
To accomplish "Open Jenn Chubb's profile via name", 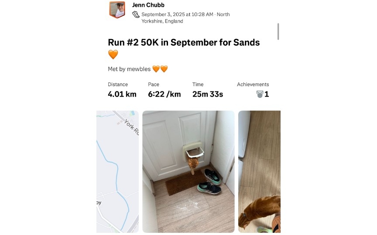I will [x=148, y=5].
